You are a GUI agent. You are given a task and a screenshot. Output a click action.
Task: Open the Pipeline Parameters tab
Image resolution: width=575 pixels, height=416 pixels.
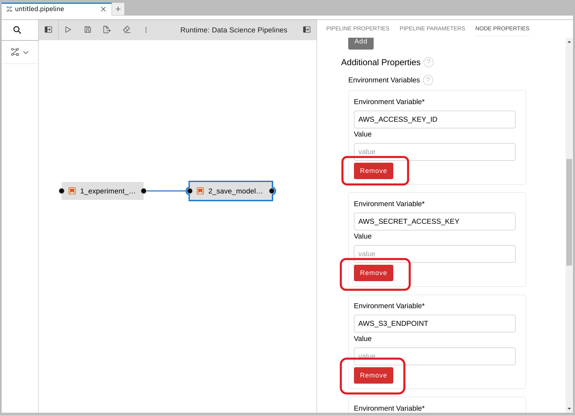432,28
